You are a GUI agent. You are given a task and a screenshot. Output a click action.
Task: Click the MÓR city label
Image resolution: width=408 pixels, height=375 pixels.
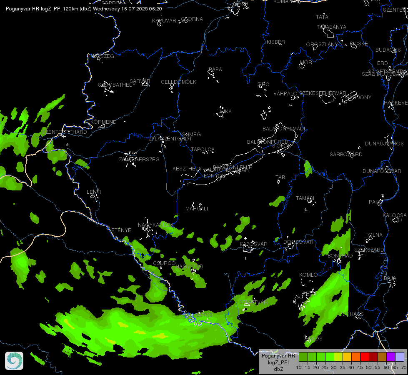[306, 62]
